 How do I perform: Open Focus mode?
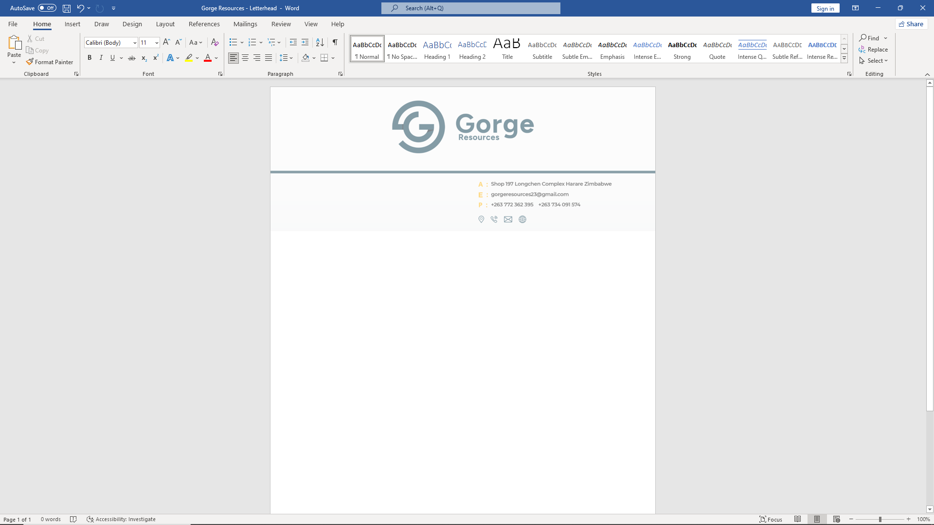tap(771, 519)
